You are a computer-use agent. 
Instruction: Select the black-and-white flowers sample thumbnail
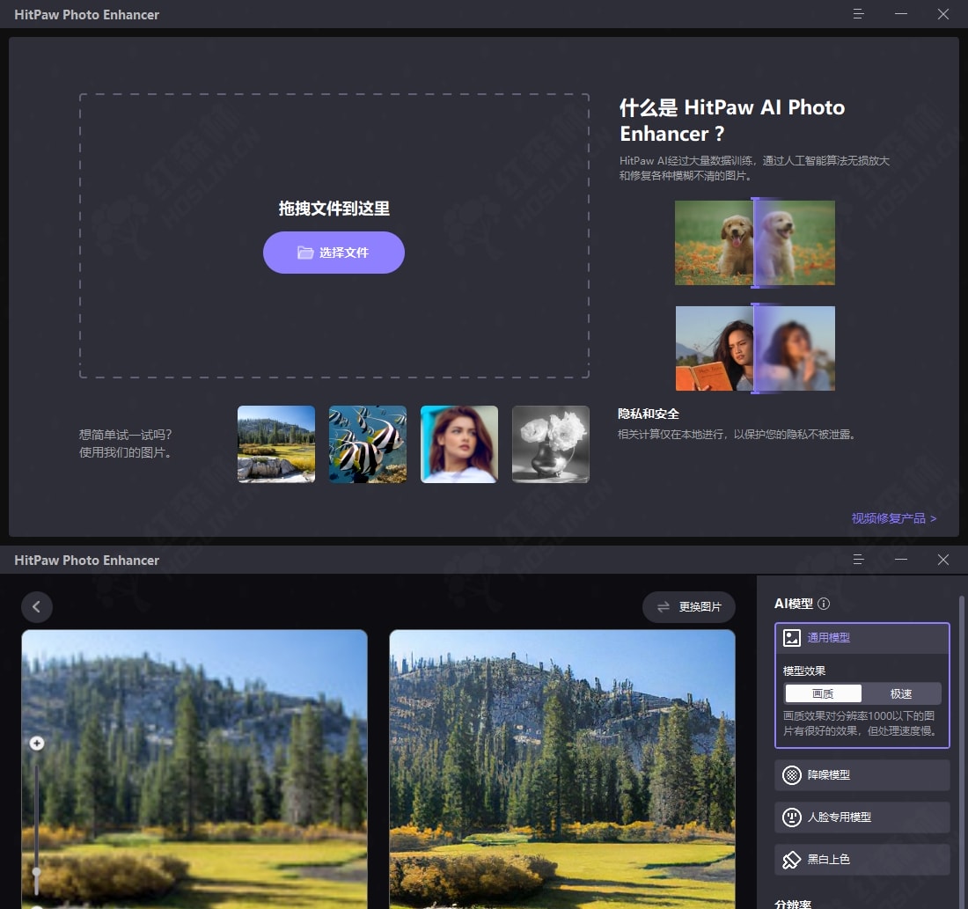[551, 444]
